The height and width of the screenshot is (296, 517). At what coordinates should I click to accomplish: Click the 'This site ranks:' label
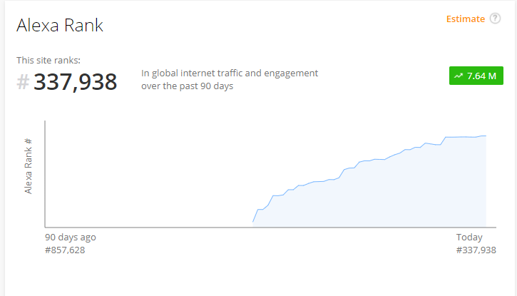coord(48,61)
